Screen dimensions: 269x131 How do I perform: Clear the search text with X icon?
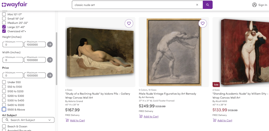pyautogui.click(x=197, y=5)
